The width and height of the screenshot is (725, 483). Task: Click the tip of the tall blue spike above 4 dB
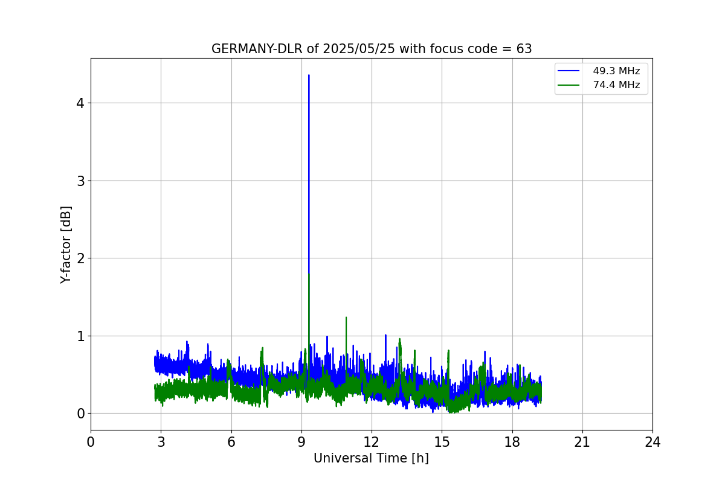pyautogui.click(x=309, y=75)
